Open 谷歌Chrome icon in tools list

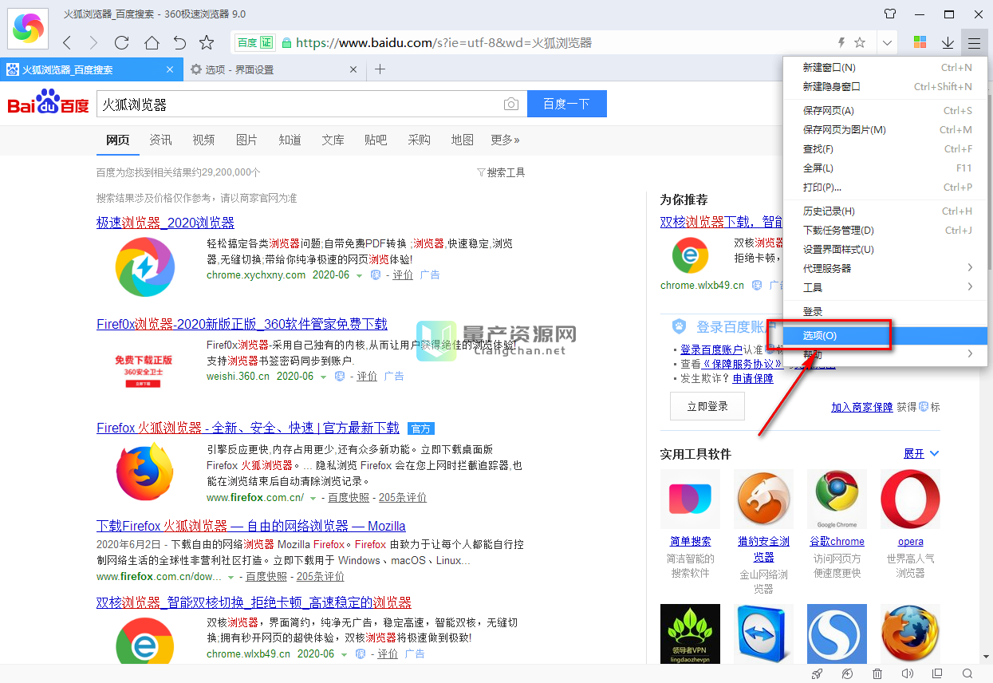(837, 499)
